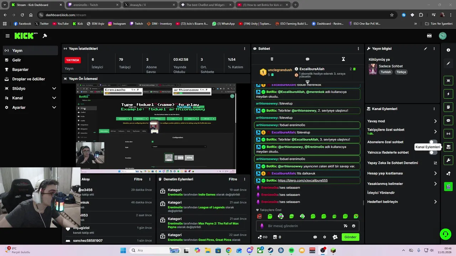The image size is (456, 256).
Task: Click the broadcast signal icon in right sidebar
Action: pos(448,134)
